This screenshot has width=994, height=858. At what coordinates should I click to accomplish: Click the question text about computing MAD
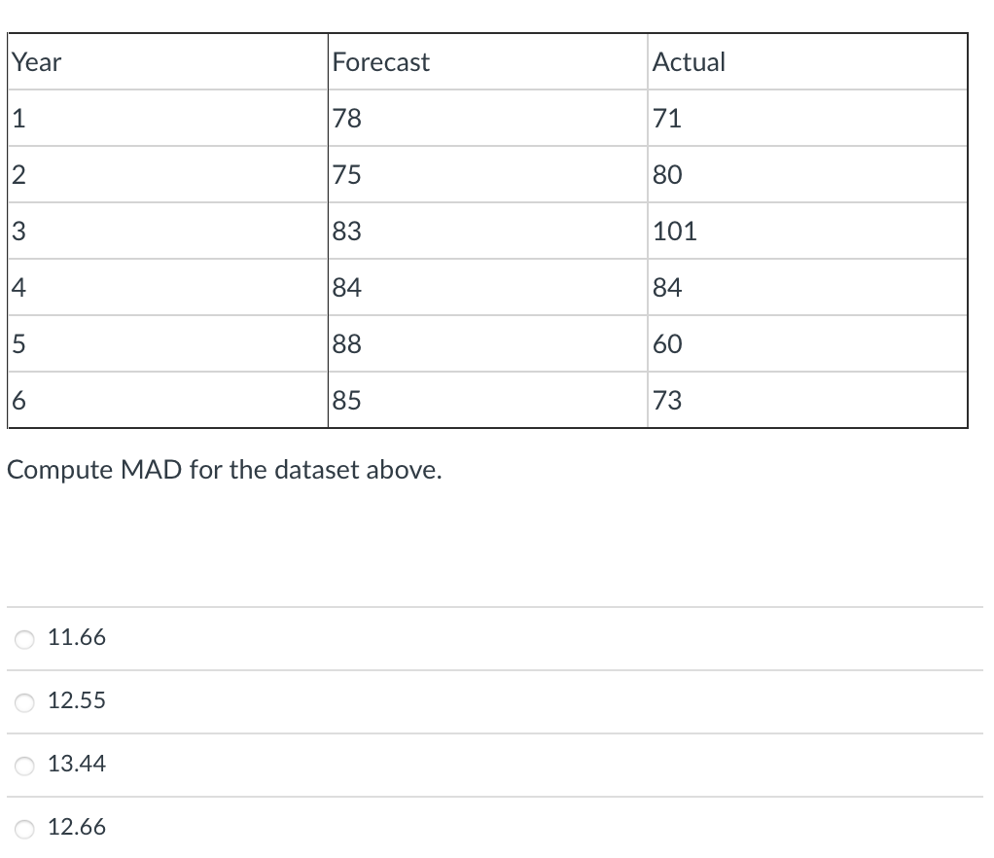224,470
